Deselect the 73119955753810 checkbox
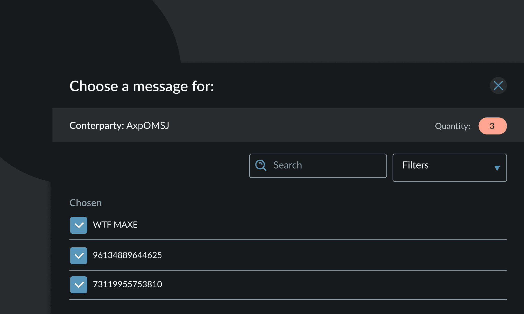 tap(79, 285)
